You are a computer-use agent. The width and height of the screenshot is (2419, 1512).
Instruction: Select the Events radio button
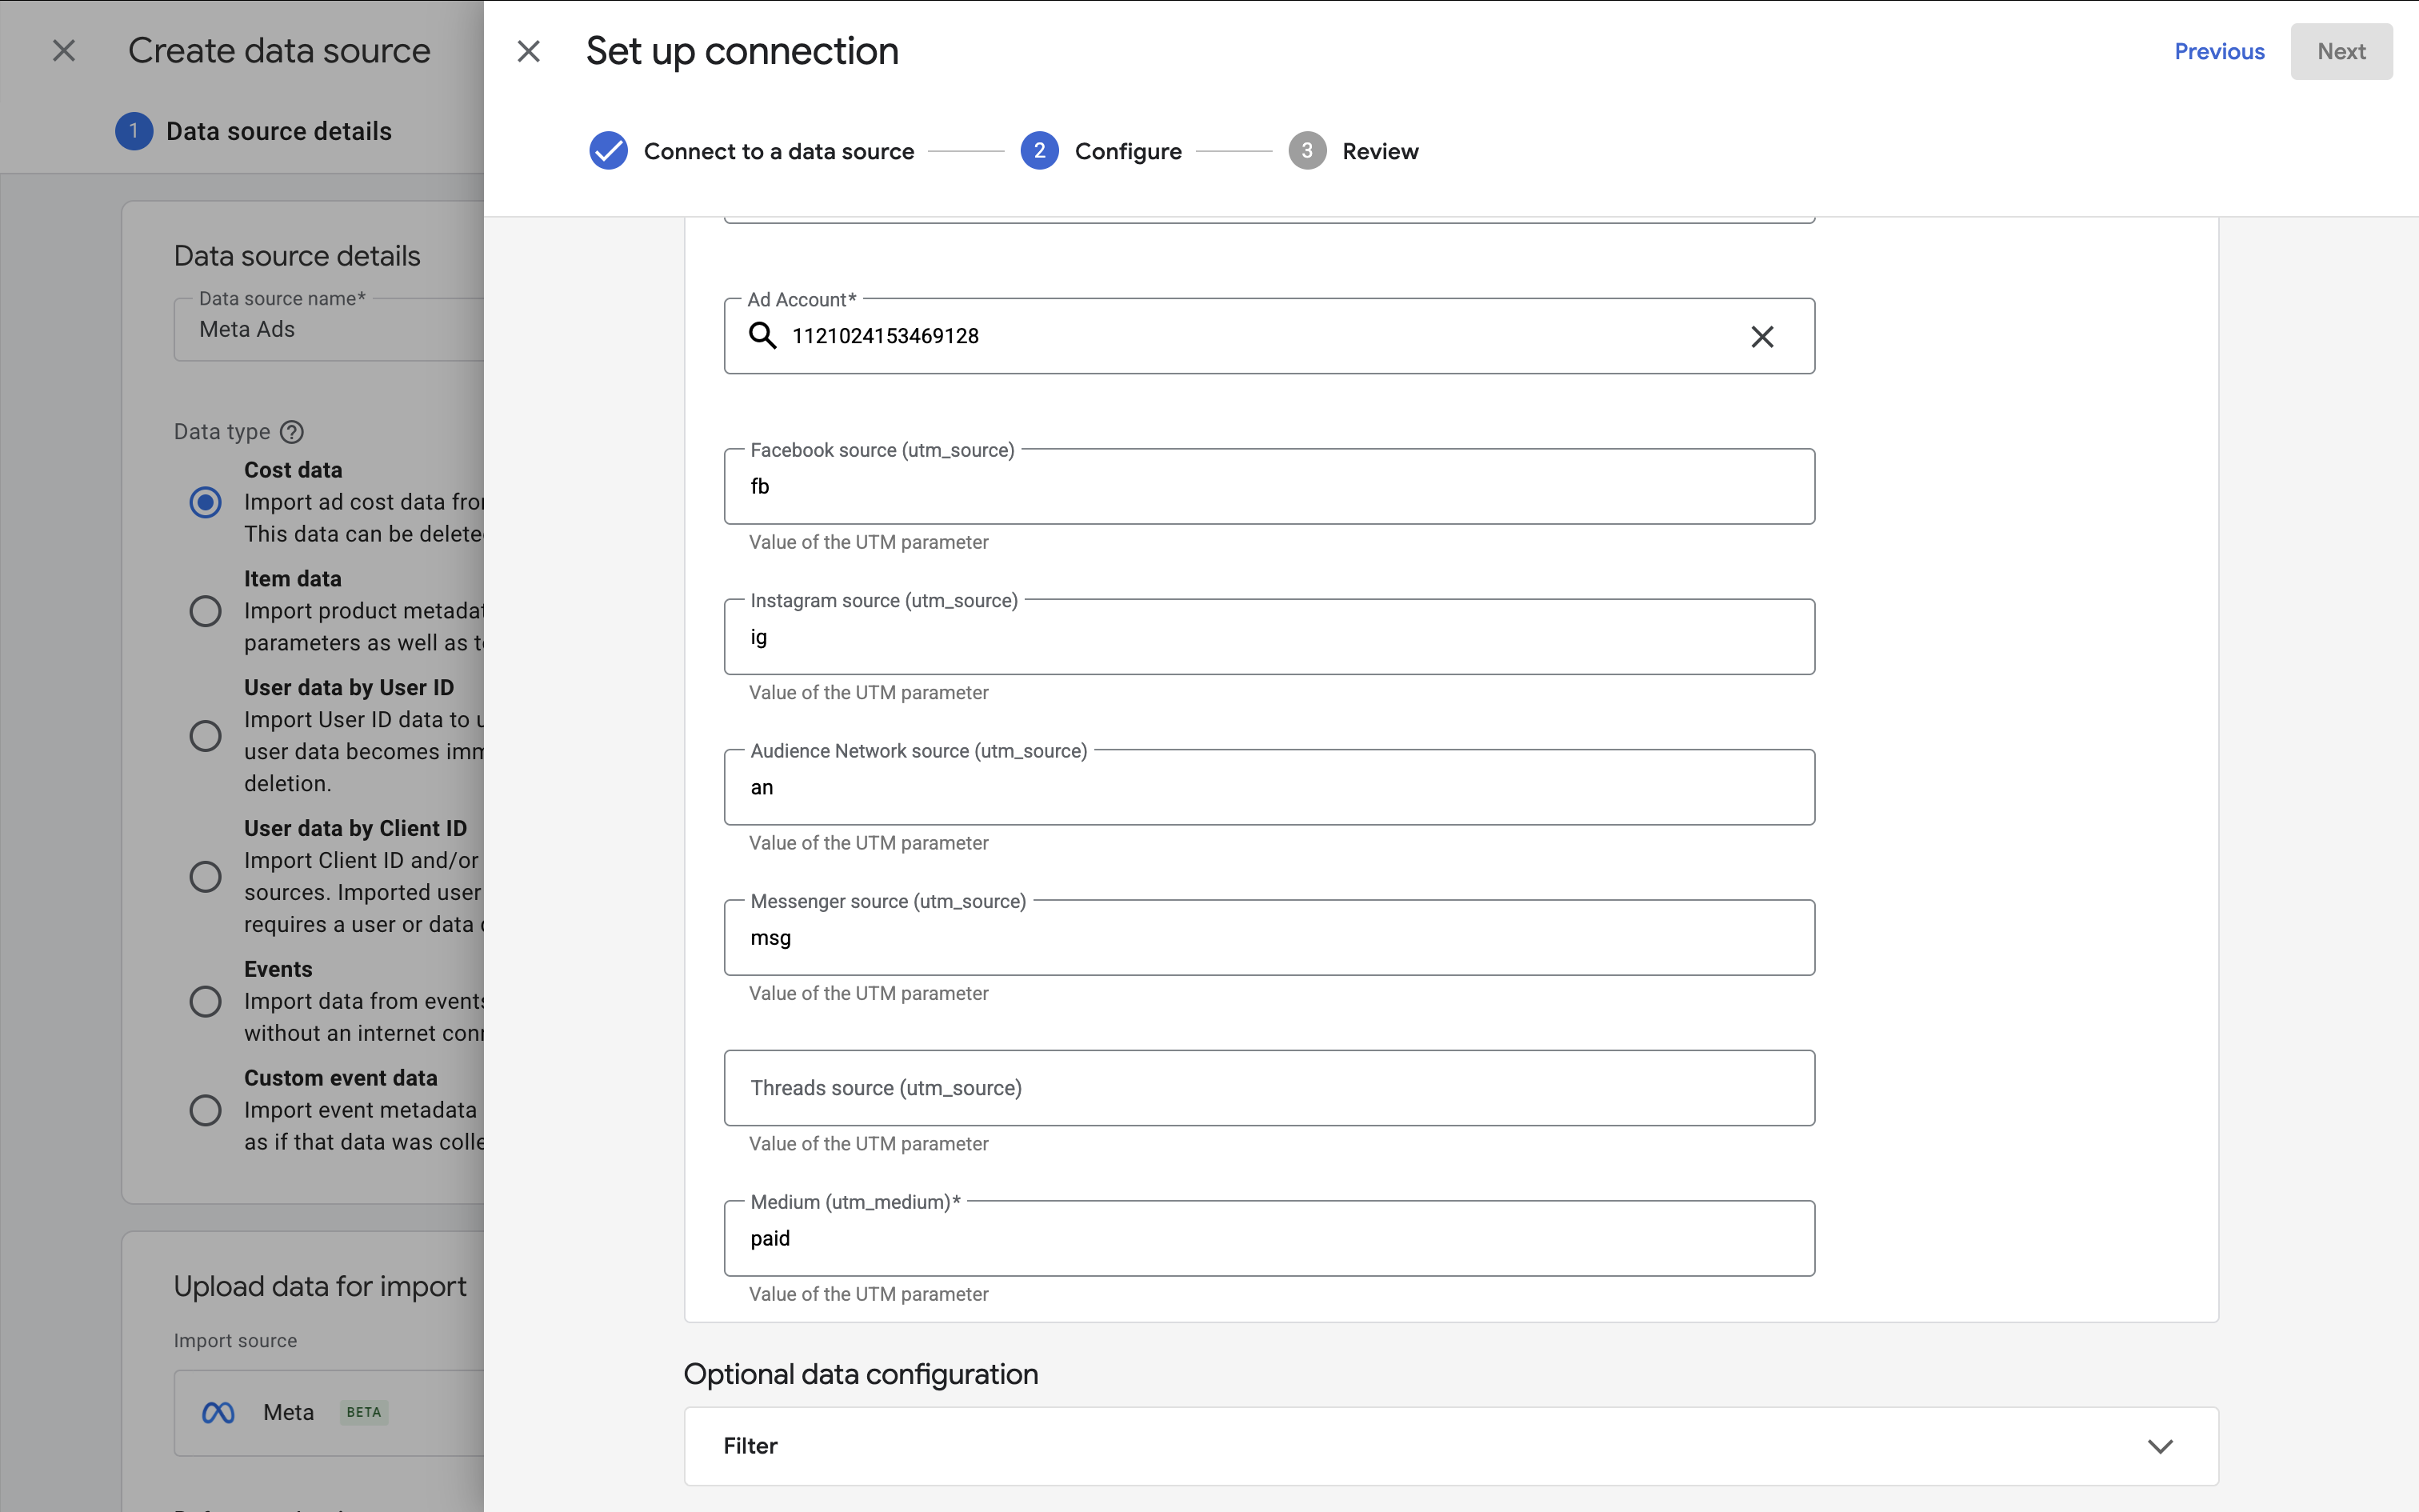click(206, 1001)
